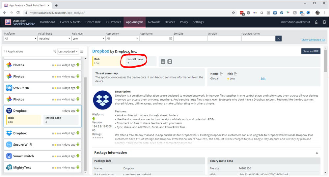Screen dimensions: 329x177
Task: Click the camera screenshots icon
Action: [163, 62]
